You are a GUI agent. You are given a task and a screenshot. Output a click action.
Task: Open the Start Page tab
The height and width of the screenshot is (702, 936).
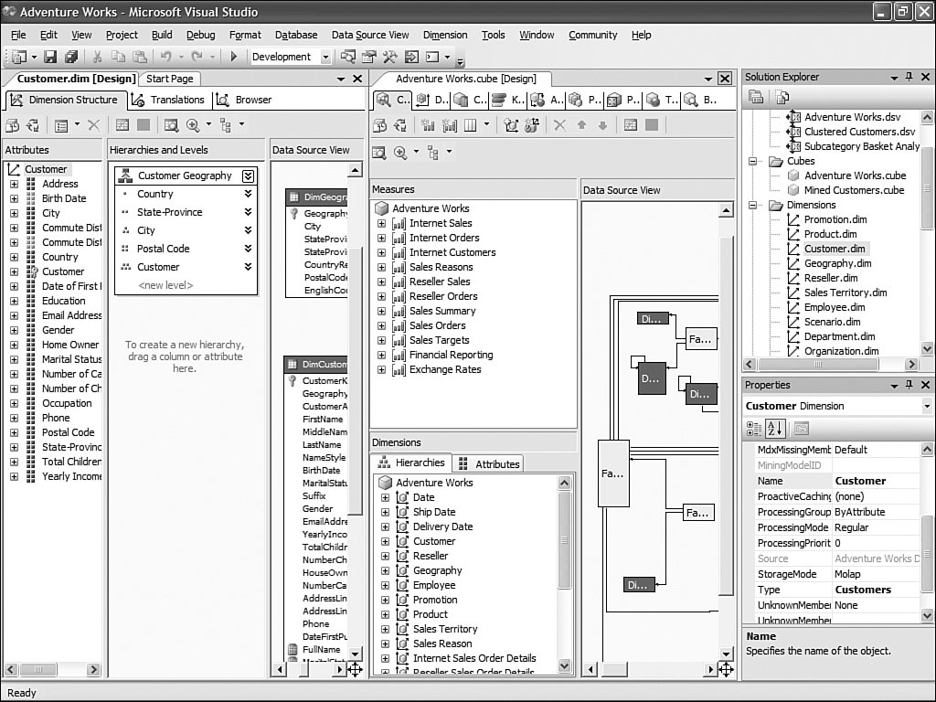point(169,79)
